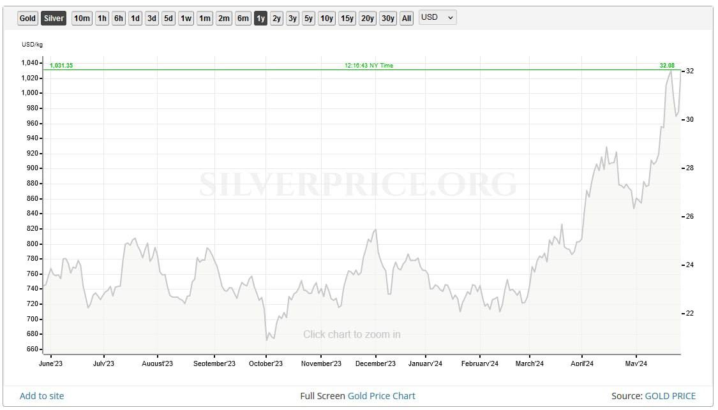Viewport: 718px width, 410px height.
Task: Open the Gold Price Chart link
Action: [x=381, y=396]
